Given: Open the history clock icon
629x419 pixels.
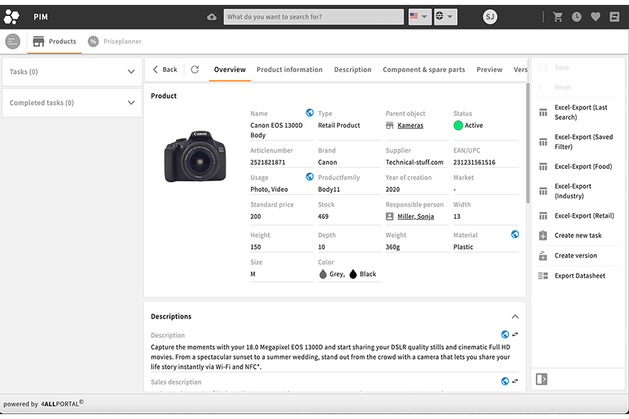Looking at the screenshot, I should pos(577,17).
